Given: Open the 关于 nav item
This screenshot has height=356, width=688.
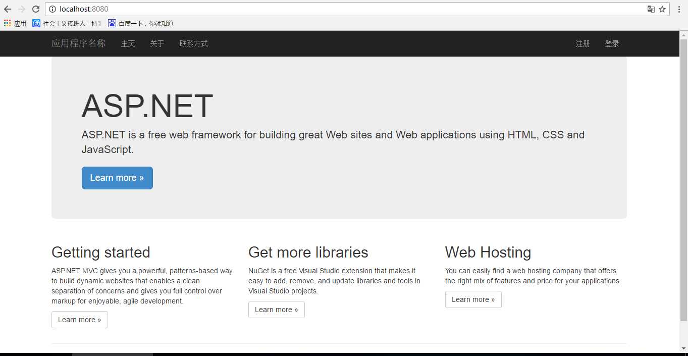Looking at the screenshot, I should pyautogui.click(x=157, y=44).
